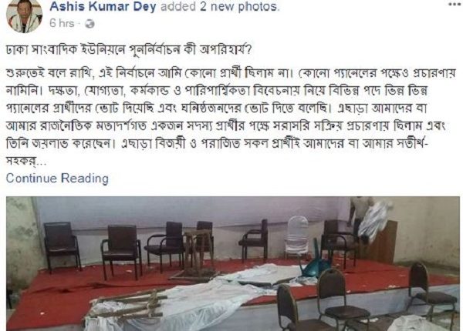The width and height of the screenshot is (463, 331).
Task: Click the foreground banquet chair at right
Action: pos(433,295)
